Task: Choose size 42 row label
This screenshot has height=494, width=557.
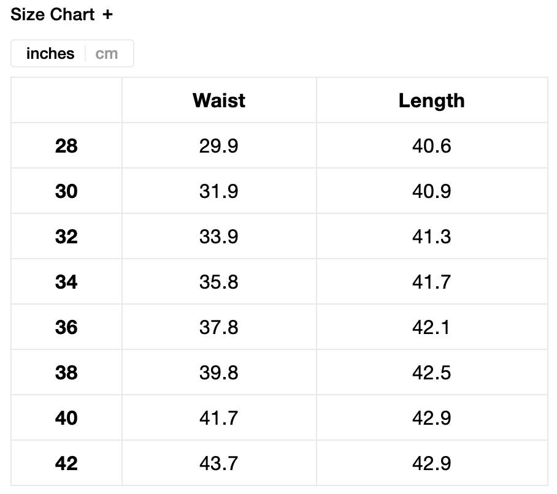Action: 66,463
